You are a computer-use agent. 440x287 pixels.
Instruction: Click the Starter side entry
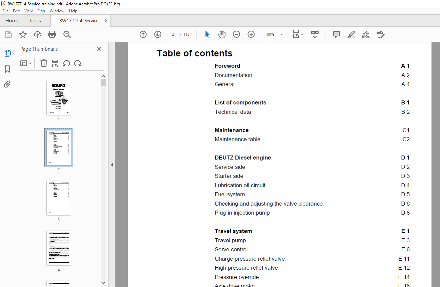(x=229, y=176)
